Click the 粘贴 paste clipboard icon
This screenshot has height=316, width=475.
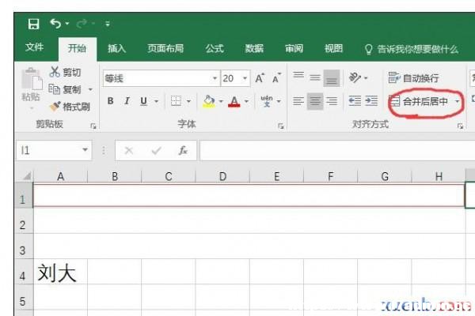(x=32, y=79)
